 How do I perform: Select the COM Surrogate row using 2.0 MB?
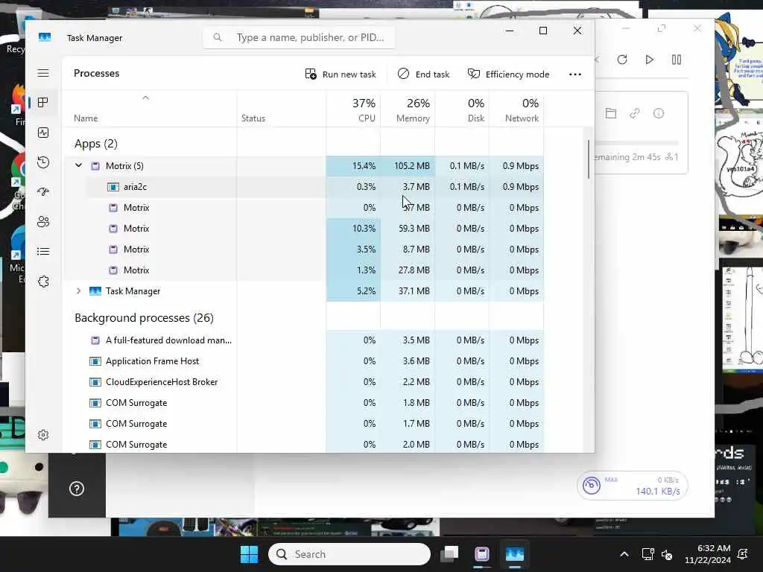coord(304,445)
